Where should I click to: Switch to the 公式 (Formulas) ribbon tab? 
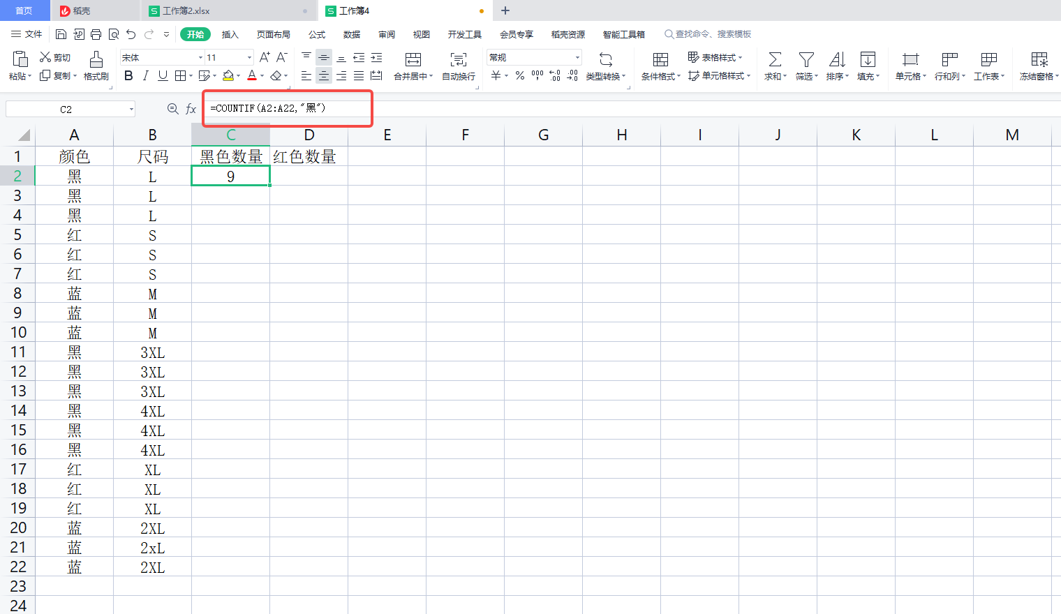(317, 34)
